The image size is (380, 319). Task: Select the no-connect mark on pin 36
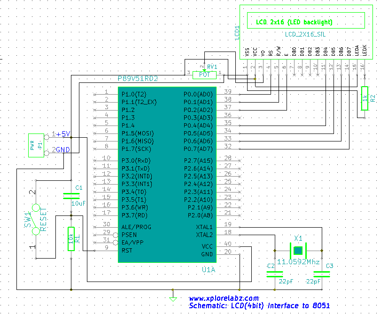tap(240, 118)
